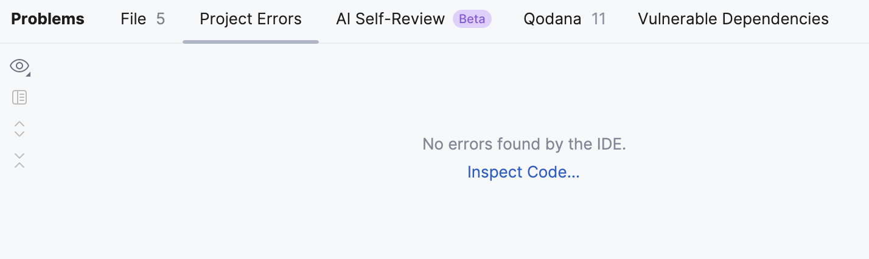
Task: Click the File tab's problem count 5
Action: click(x=161, y=19)
